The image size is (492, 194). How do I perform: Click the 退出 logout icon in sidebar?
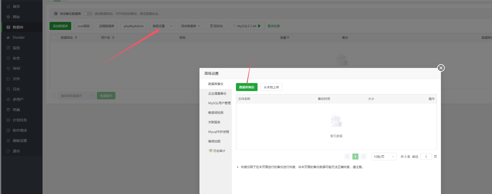click(x=8, y=151)
